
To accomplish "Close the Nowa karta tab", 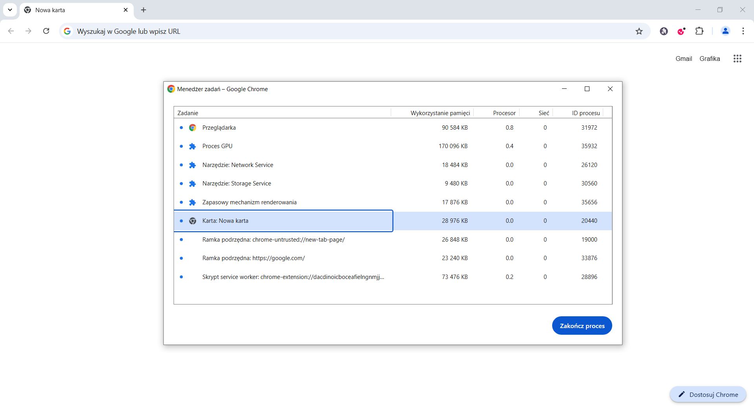I will coord(126,10).
